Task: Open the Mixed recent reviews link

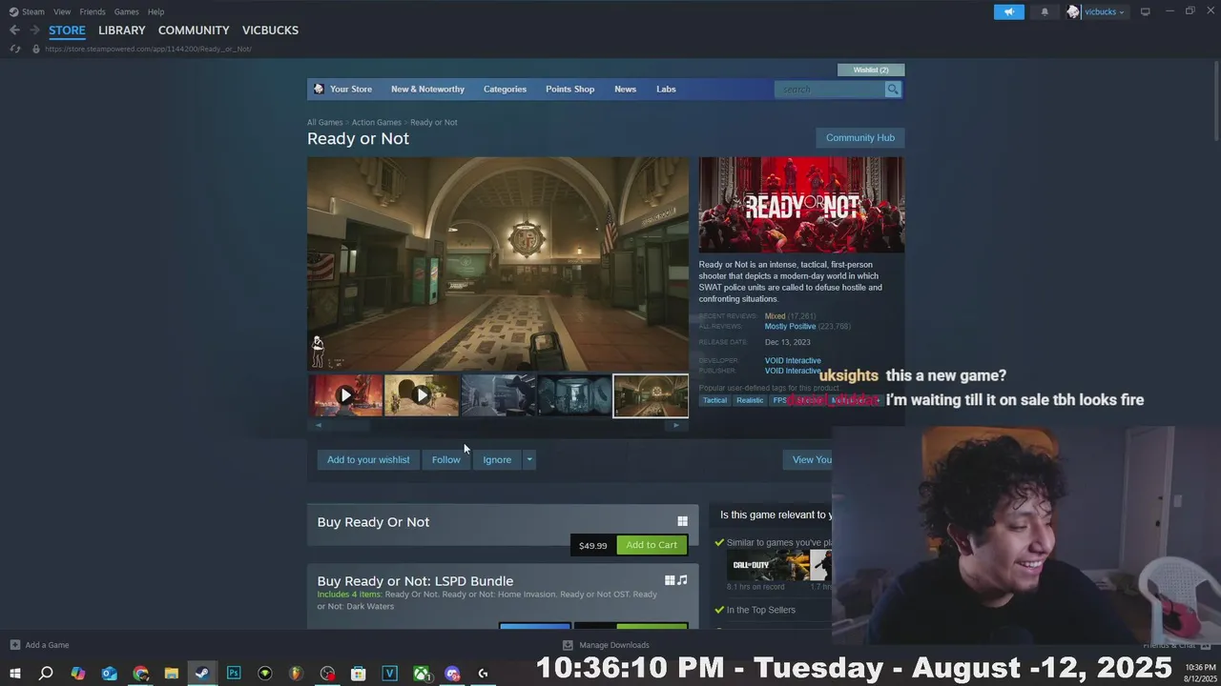Action: point(775,315)
